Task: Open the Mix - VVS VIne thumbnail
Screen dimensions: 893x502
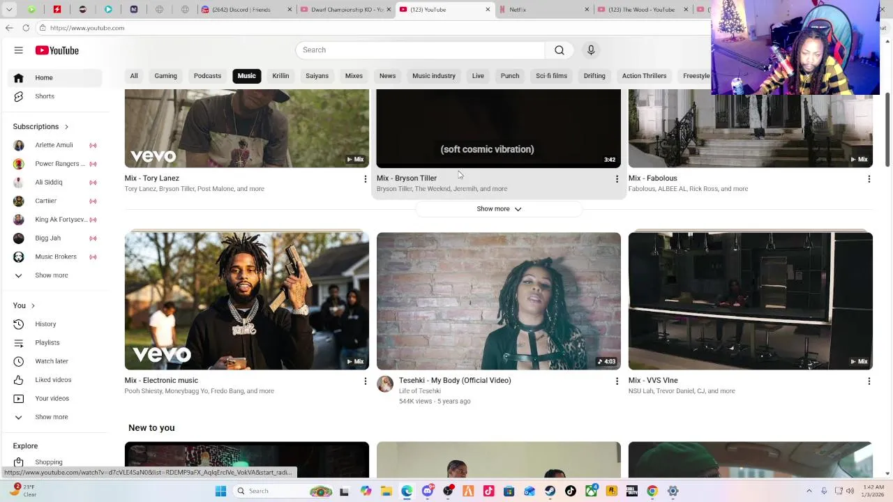Action: click(x=751, y=301)
